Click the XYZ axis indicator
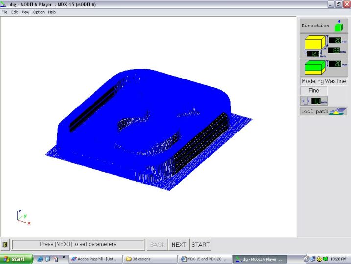 click(23, 217)
